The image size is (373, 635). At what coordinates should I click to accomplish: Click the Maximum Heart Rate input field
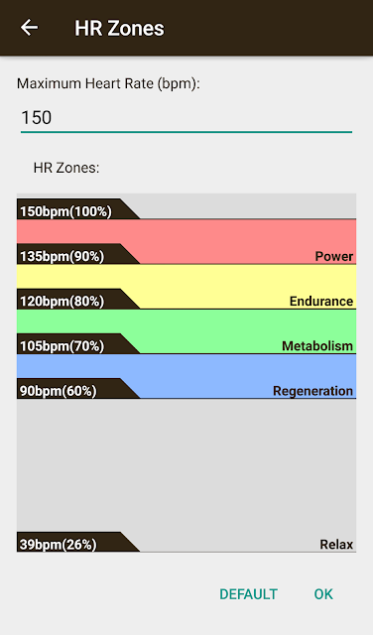click(186, 118)
